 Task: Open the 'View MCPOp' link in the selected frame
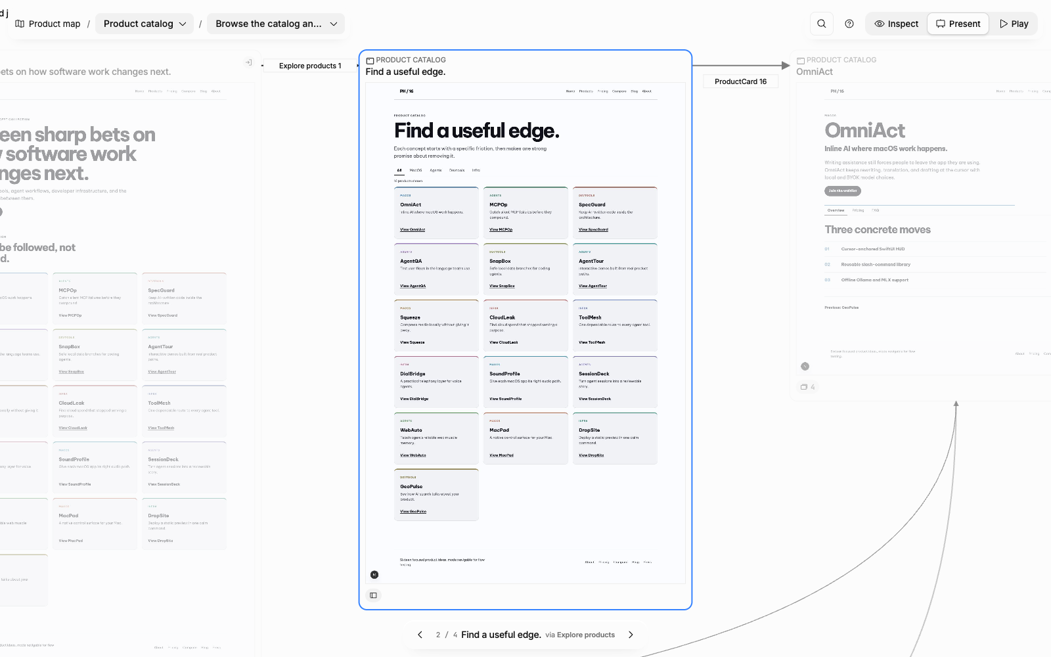coord(501,229)
